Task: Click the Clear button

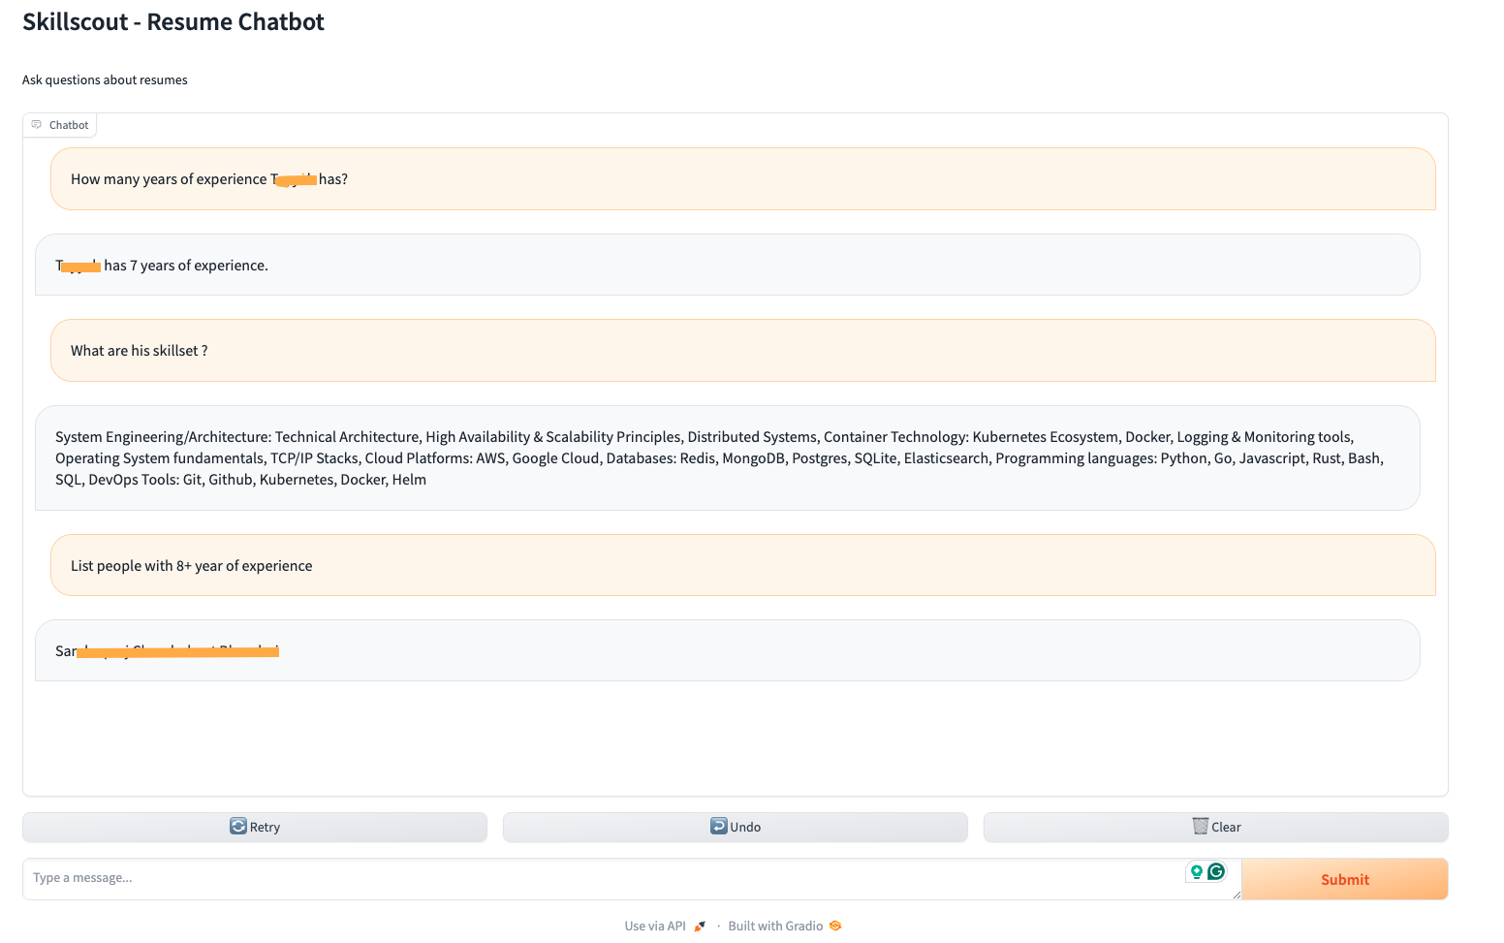Action: (1216, 827)
